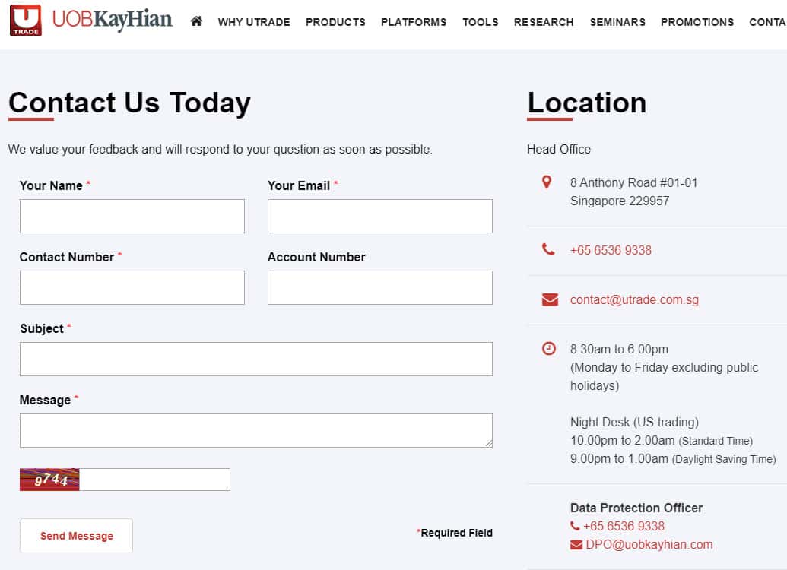Select the Message text area
787x570 pixels.
point(255,430)
